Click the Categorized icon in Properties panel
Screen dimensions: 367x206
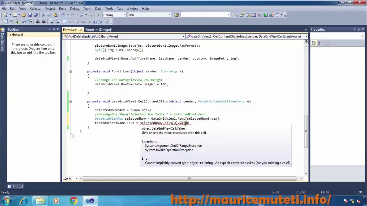point(314,43)
